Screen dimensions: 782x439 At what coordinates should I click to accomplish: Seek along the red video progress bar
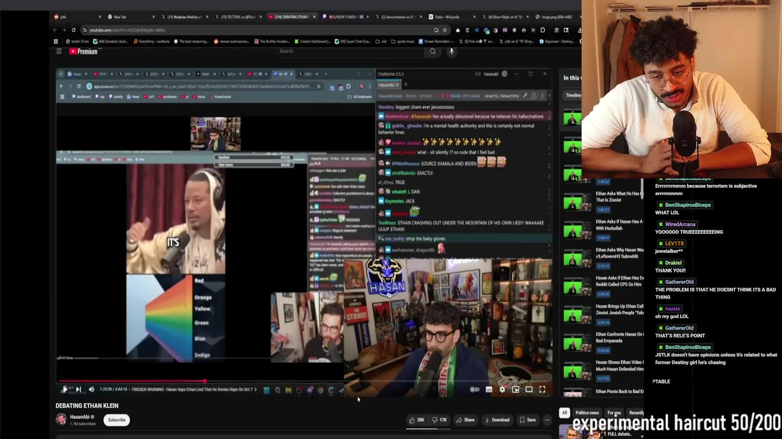(x=304, y=381)
